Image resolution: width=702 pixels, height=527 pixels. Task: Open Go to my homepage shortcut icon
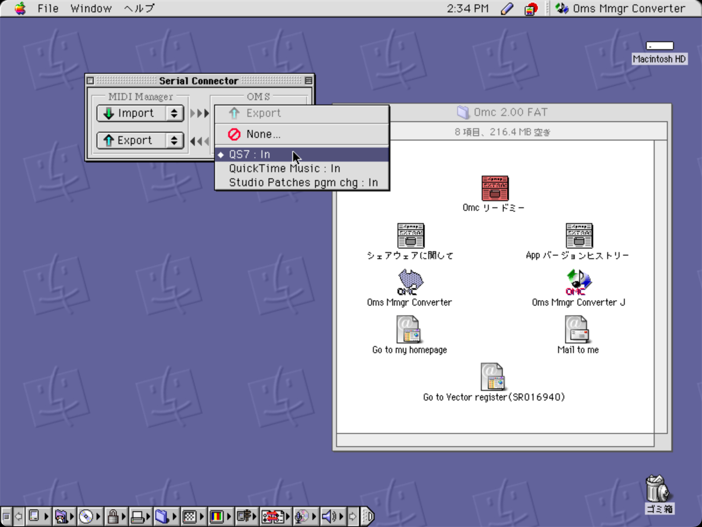409,329
